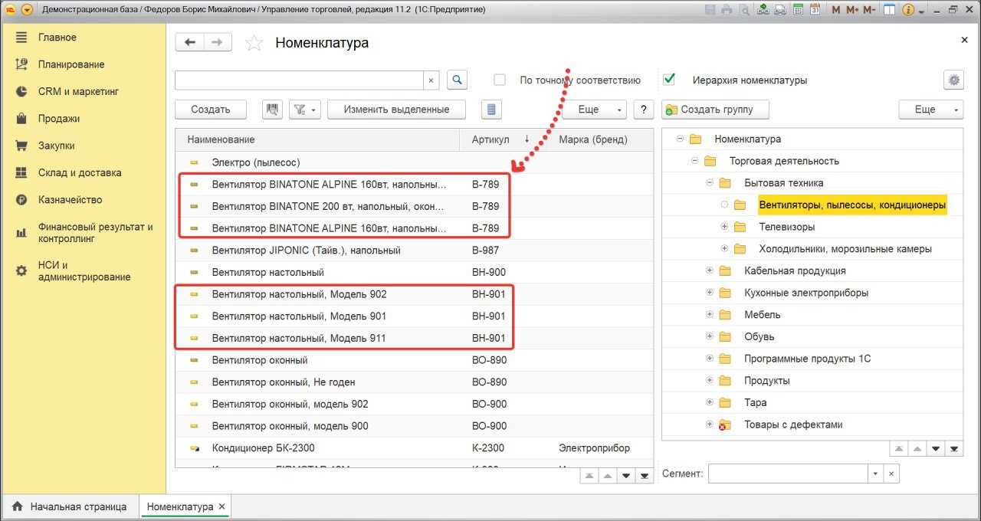Viewport: 981px width, 521px height.
Task: Click Изменить выделенные button
Action: (396, 110)
